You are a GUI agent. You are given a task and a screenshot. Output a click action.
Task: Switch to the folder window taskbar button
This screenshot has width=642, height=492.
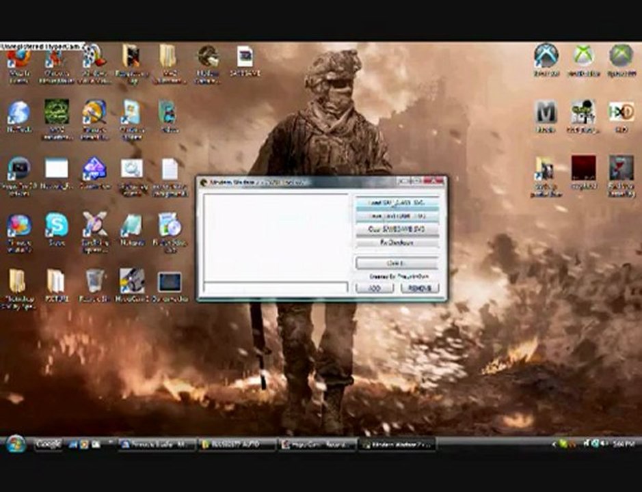click(x=237, y=444)
